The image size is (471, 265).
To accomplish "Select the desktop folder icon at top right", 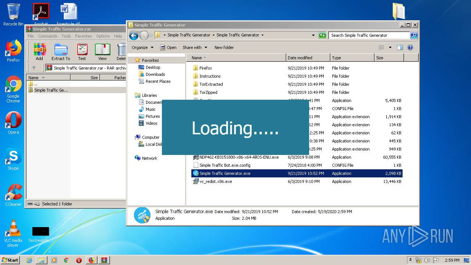I will 399,11.
